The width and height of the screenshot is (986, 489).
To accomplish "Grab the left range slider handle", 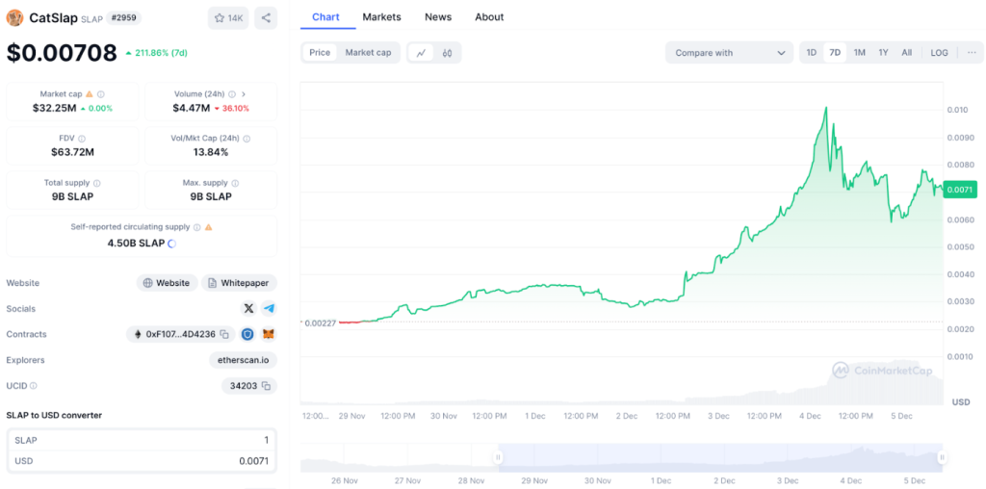I will 498,457.
